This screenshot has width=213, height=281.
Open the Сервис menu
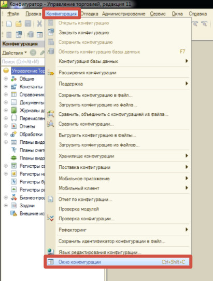point(158,14)
